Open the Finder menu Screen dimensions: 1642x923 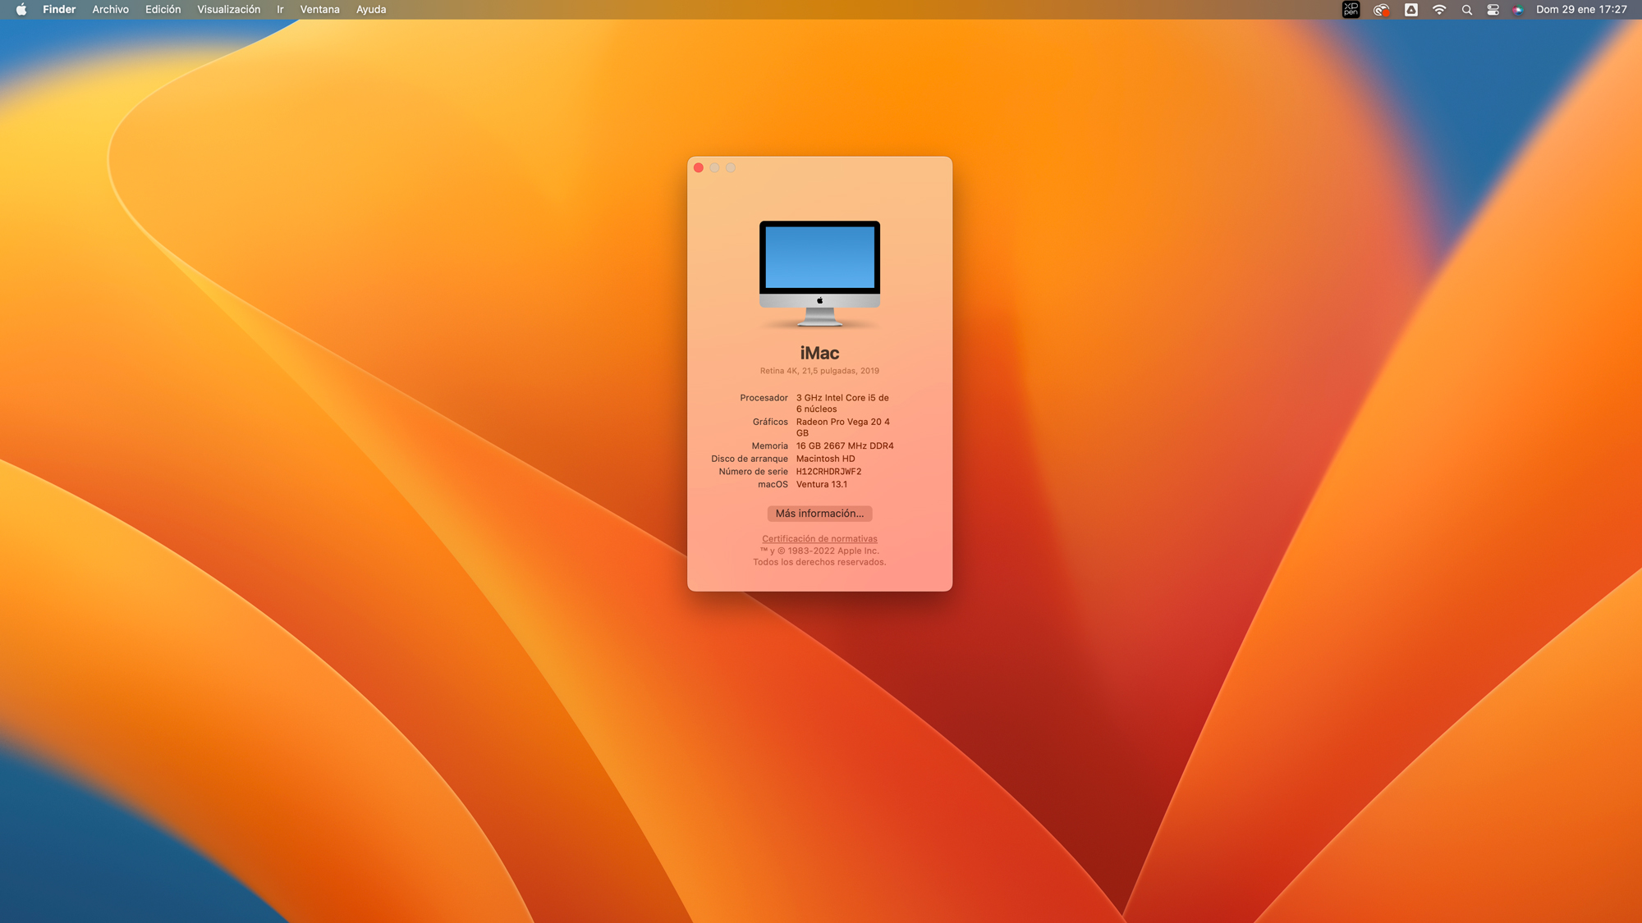click(x=59, y=10)
